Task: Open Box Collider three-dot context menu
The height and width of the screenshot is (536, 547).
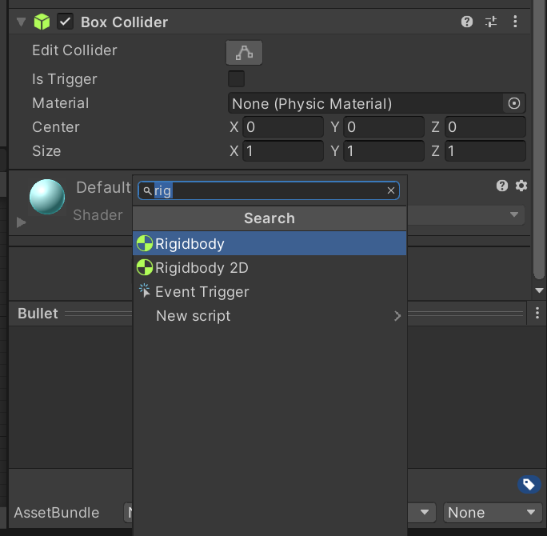Action: tap(515, 22)
